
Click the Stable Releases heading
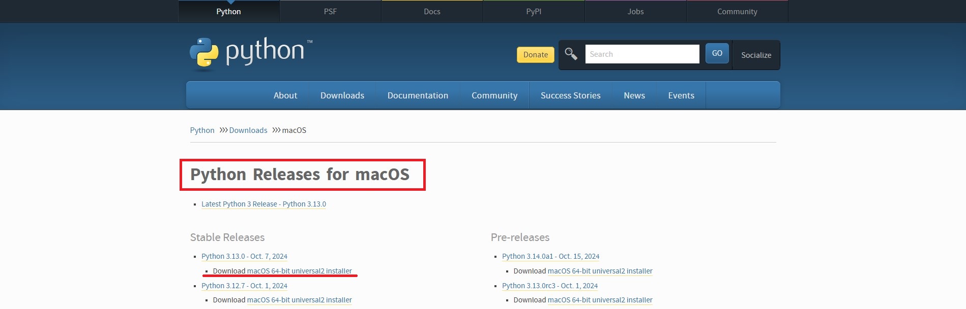tap(227, 237)
